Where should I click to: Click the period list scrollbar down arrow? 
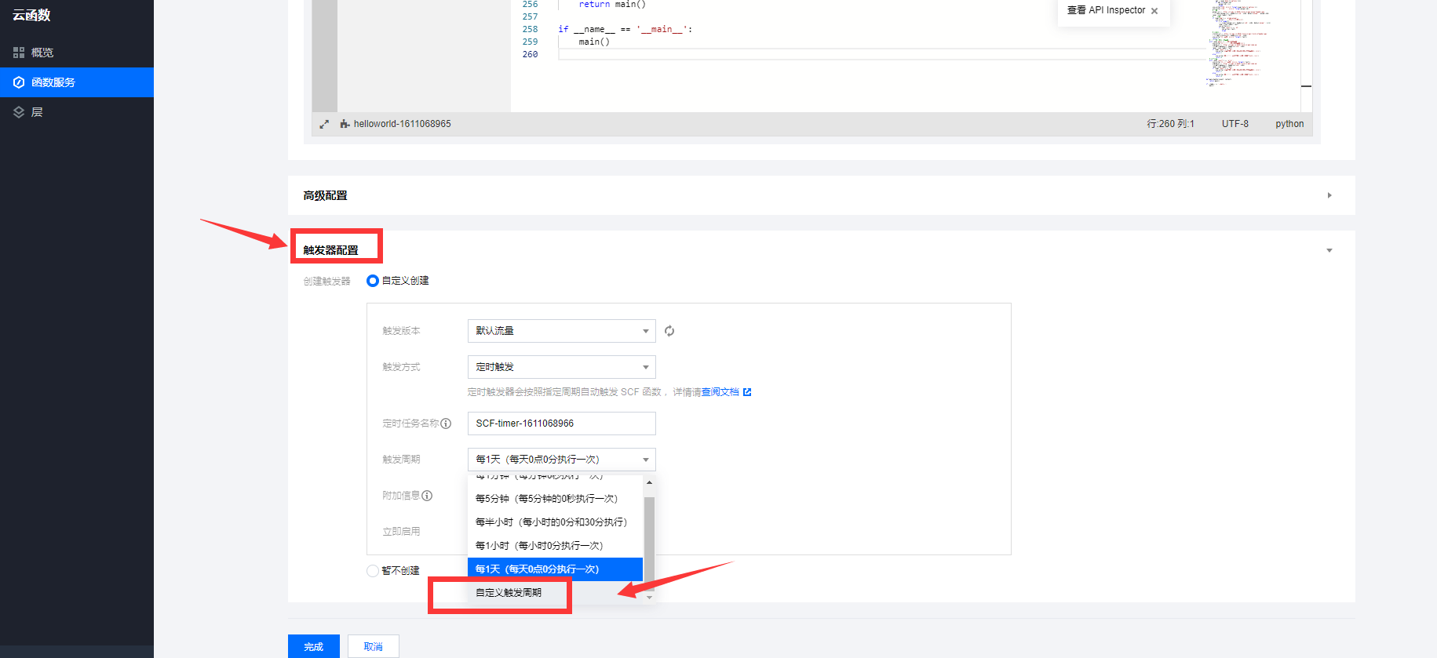click(x=649, y=598)
